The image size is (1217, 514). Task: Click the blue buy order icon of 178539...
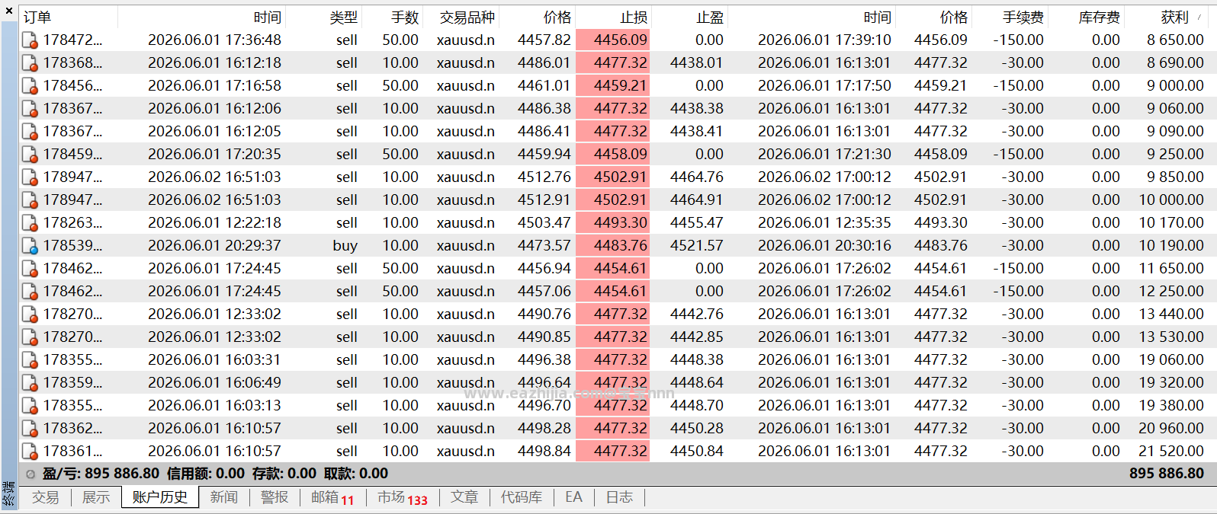pyautogui.click(x=30, y=245)
